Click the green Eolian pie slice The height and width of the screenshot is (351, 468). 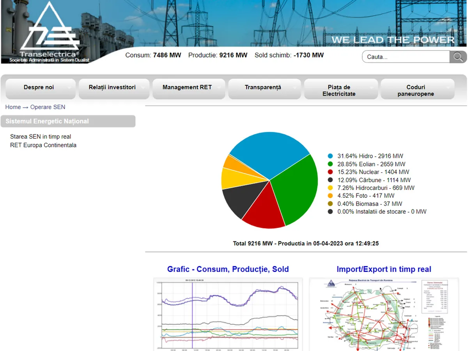296,187
